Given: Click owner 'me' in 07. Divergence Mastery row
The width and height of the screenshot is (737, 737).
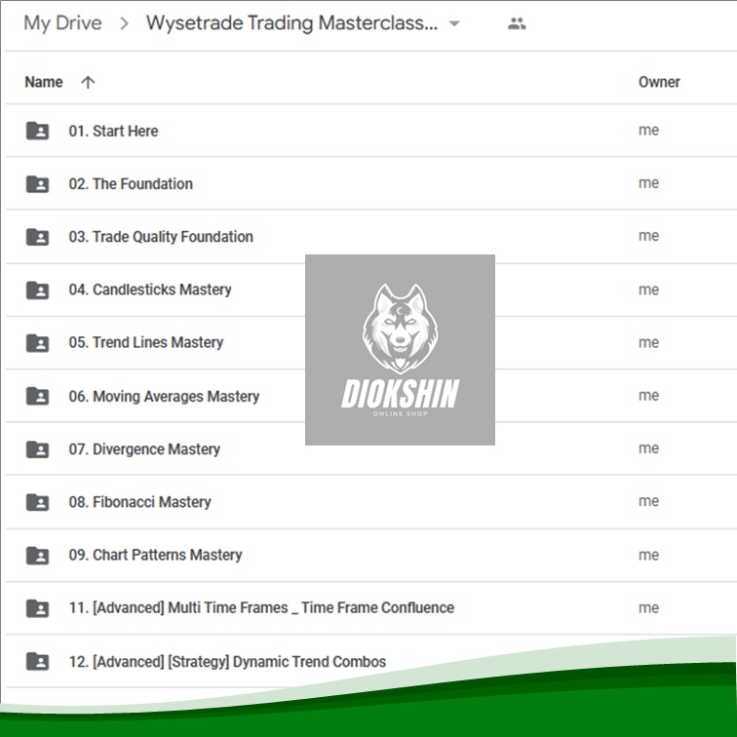Looking at the screenshot, I should (648, 448).
